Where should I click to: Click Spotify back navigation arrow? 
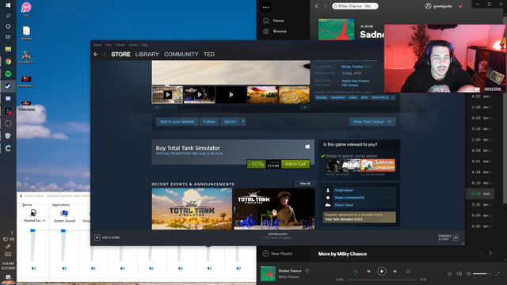(x=317, y=6)
